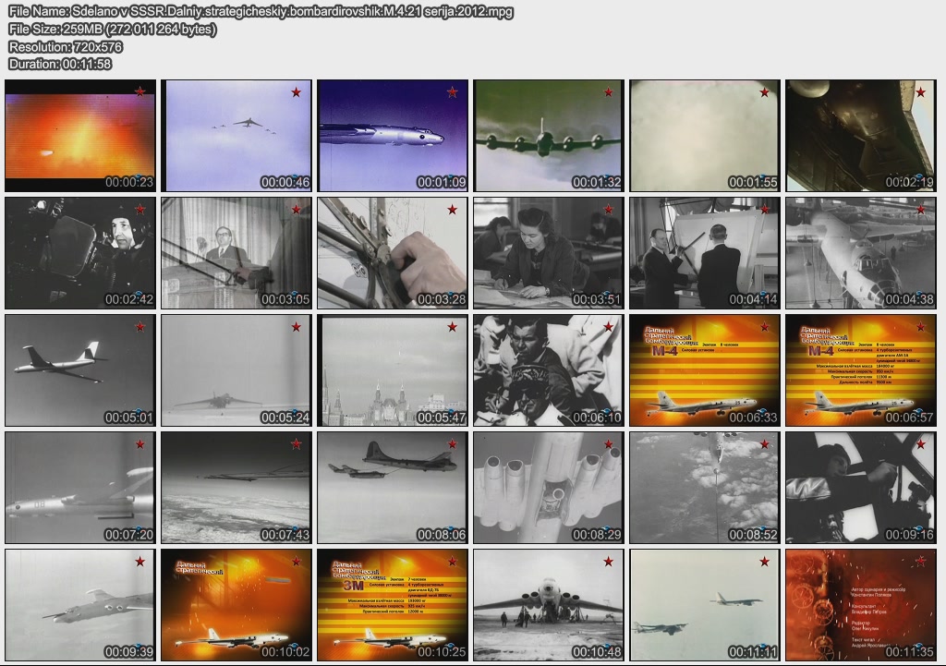The height and width of the screenshot is (666, 946).
Task: Open the pilot cockpit thumbnail at 00:02:42
Action: (80, 252)
